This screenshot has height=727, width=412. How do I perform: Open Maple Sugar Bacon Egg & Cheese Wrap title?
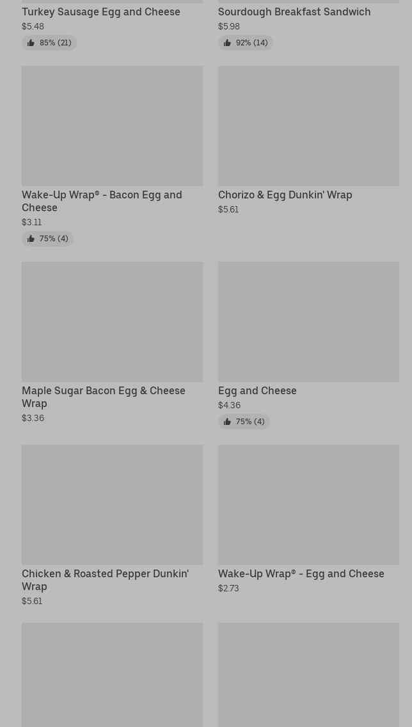104,397
